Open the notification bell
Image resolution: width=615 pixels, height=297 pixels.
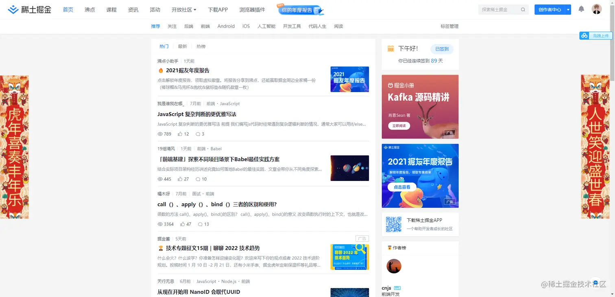pyautogui.click(x=581, y=9)
